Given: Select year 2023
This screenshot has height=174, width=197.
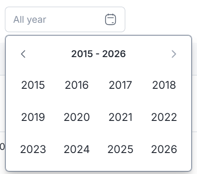Looking at the screenshot, I should pos(33,149).
